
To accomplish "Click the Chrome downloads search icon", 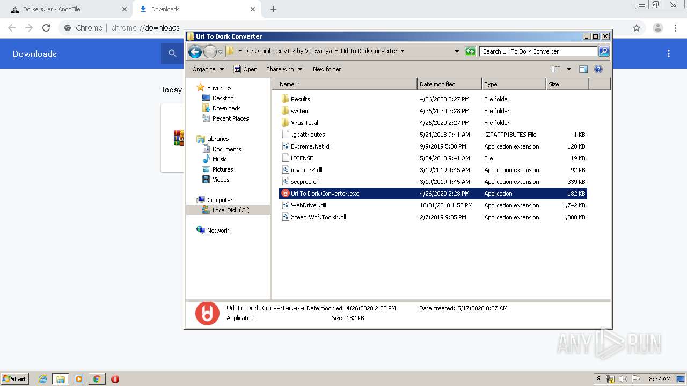I will pos(172,54).
